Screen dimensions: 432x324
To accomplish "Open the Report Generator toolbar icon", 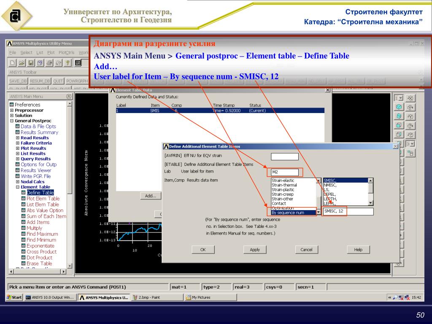I will click(x=58, y=63).
